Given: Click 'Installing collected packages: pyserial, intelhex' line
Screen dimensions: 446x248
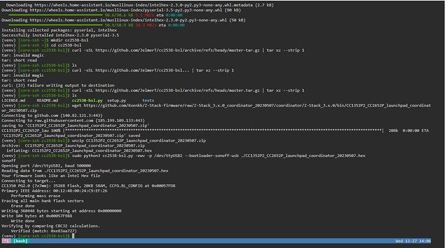Looking at the screenshot, I should [59, 30].
